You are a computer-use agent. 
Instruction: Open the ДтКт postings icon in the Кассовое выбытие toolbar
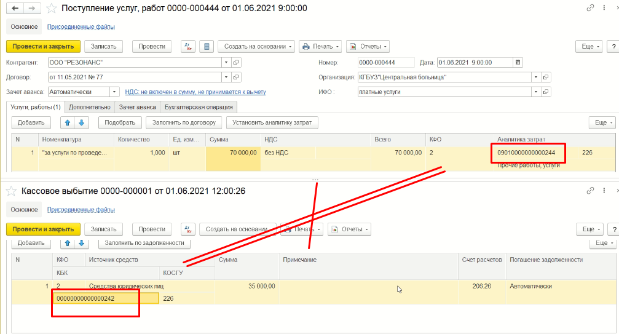click(x=189, y=229)
